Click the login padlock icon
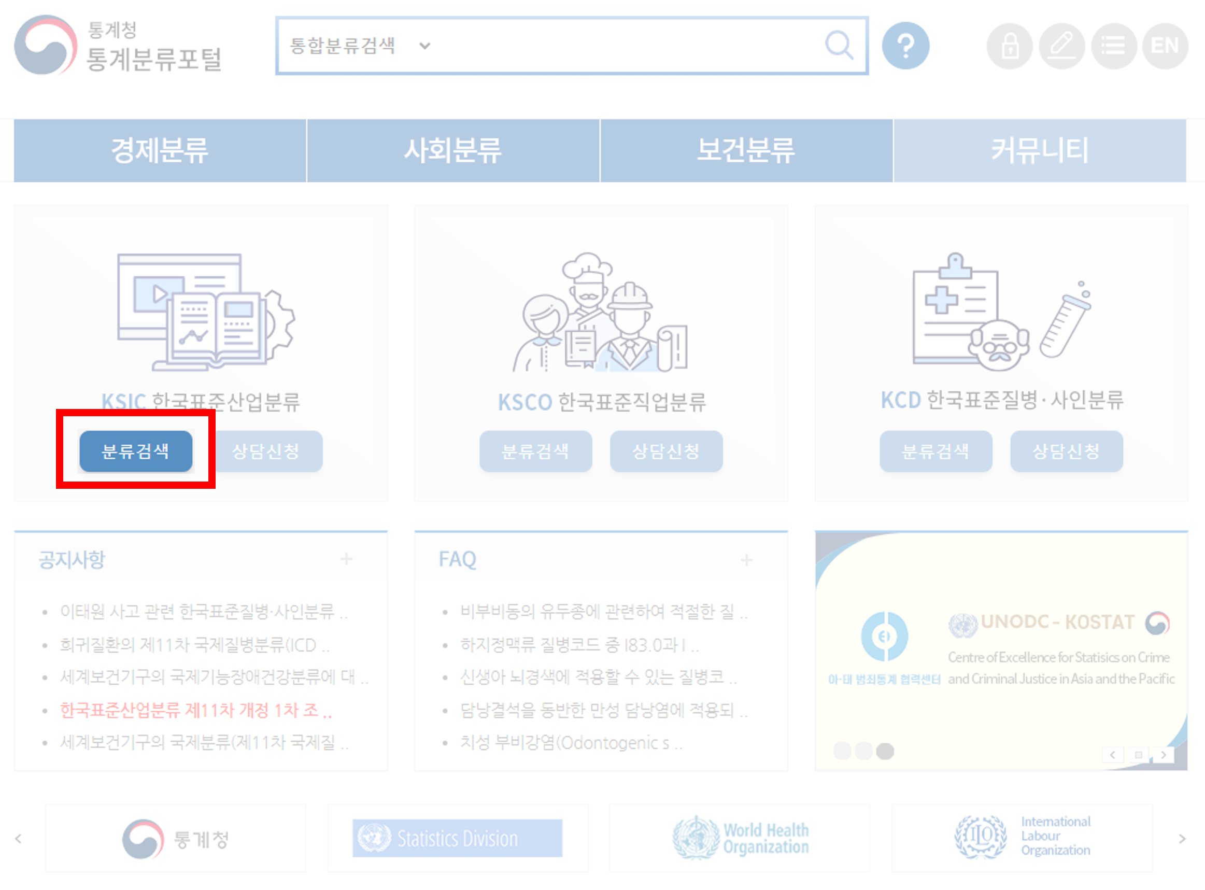This screenshot has height=890, width=1205. coord(1010,46)
